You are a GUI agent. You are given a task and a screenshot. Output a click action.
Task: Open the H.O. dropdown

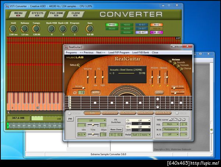[82, 135]
